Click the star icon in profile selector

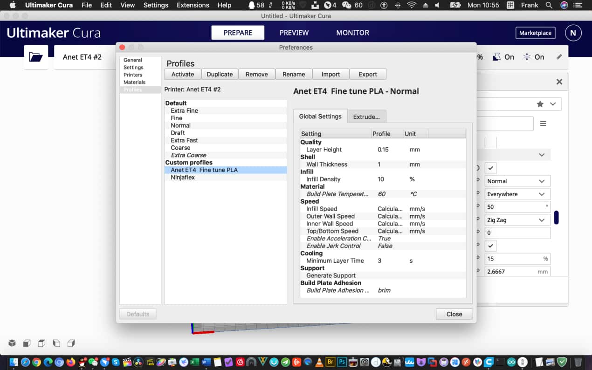[540, 104]
